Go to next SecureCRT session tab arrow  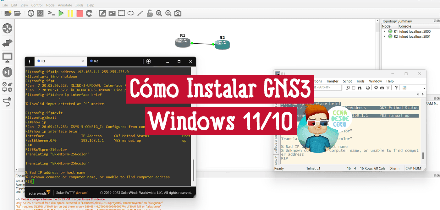423,94
